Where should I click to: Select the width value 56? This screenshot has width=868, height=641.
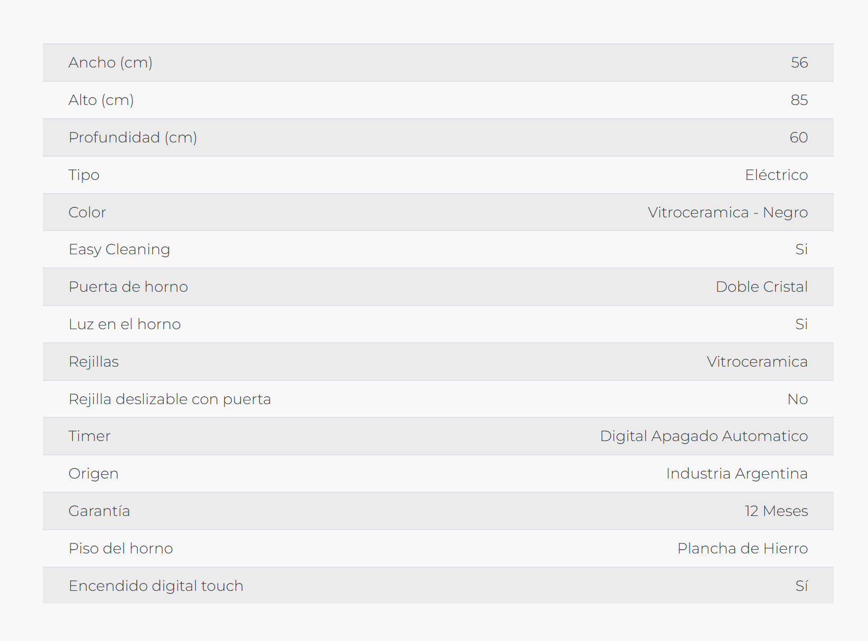(x=799, y=62)
